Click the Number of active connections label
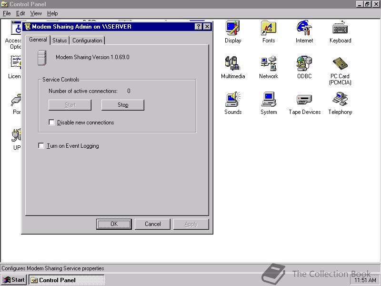381x286 pixels. [x=83, y=91]
